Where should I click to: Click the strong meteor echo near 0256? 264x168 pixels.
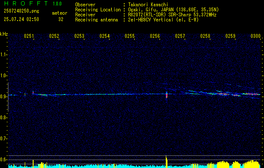pos(167,95)
